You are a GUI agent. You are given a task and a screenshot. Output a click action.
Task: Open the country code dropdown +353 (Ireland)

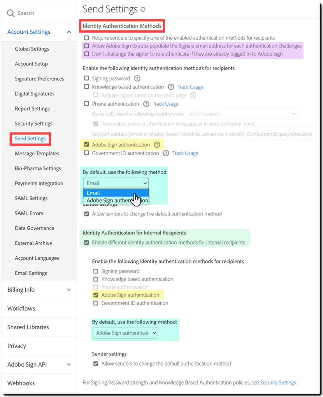[x=241, y=114]
